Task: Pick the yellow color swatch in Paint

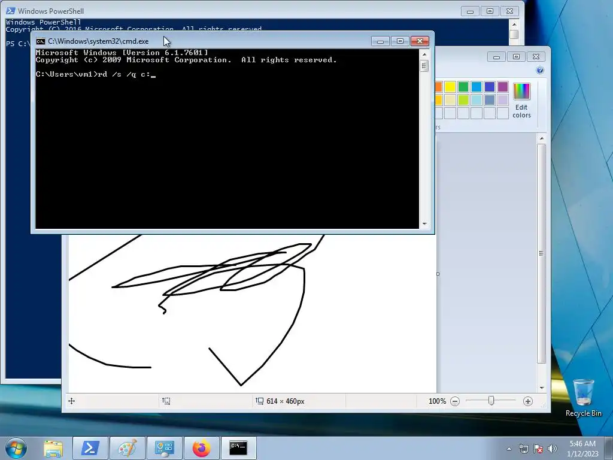Action: point(450,87)
